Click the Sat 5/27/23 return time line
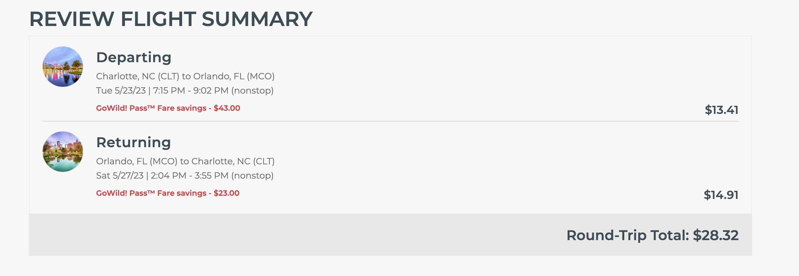This screenshot has height=276, width=799. click(x=185, y=175)
